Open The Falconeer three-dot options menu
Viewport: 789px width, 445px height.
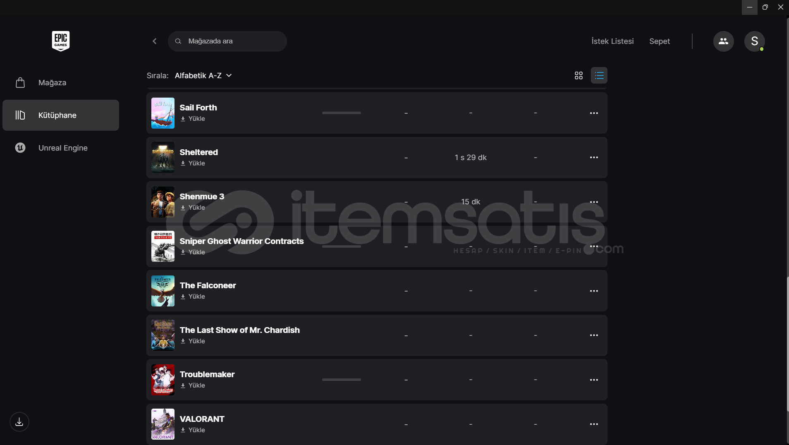pos(594,291)
